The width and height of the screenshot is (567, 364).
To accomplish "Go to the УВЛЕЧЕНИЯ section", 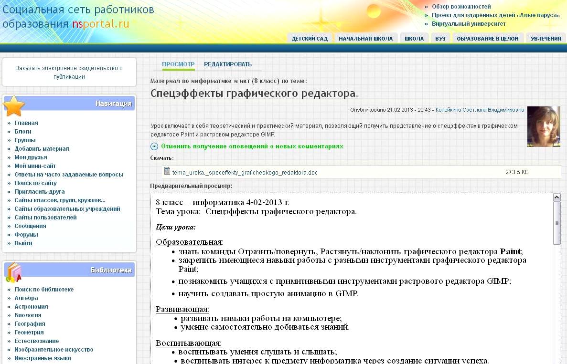I will pyautogui.click(x=546, y=39).
